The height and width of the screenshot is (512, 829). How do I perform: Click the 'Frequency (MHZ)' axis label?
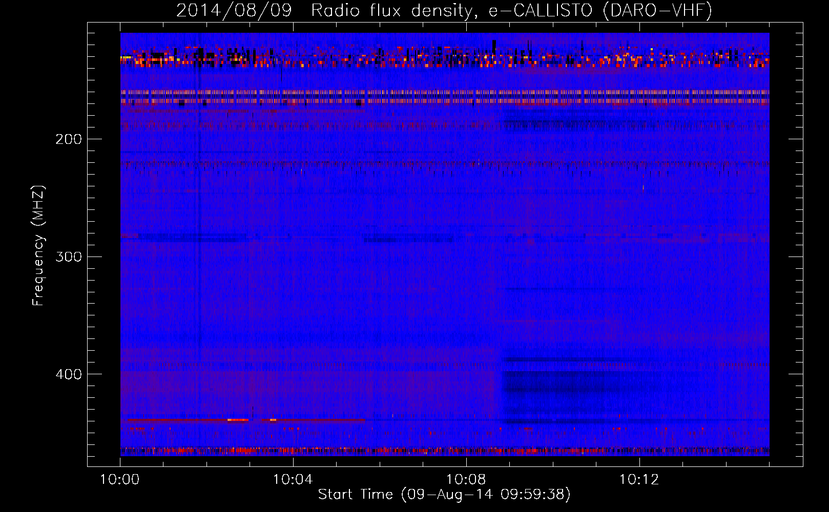coord(38,246)
